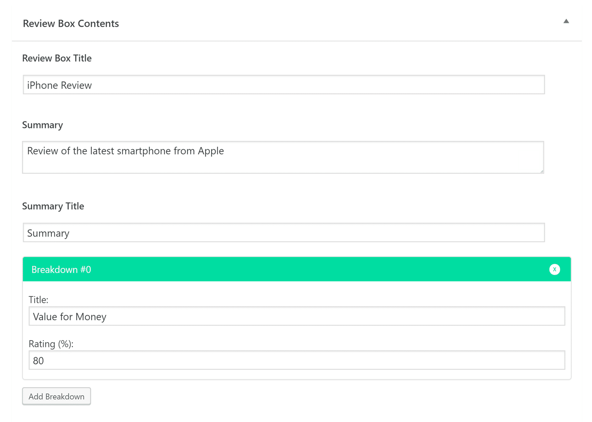Focus the breakdown Title field

296,316
